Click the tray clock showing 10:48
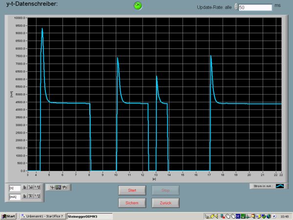This screenshot has height=220, width=293. click(285, 217)
